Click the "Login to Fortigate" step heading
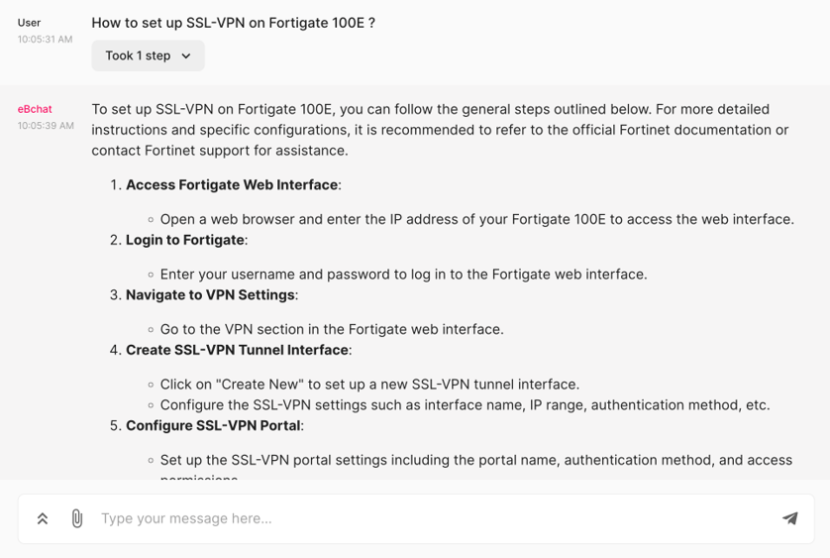The width and height of the screenshot is (830, 558). point(185,240)
